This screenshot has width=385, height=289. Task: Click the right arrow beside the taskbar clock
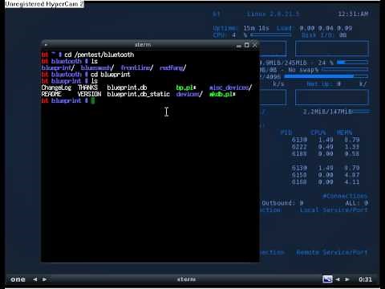click(x=347, y=279)
